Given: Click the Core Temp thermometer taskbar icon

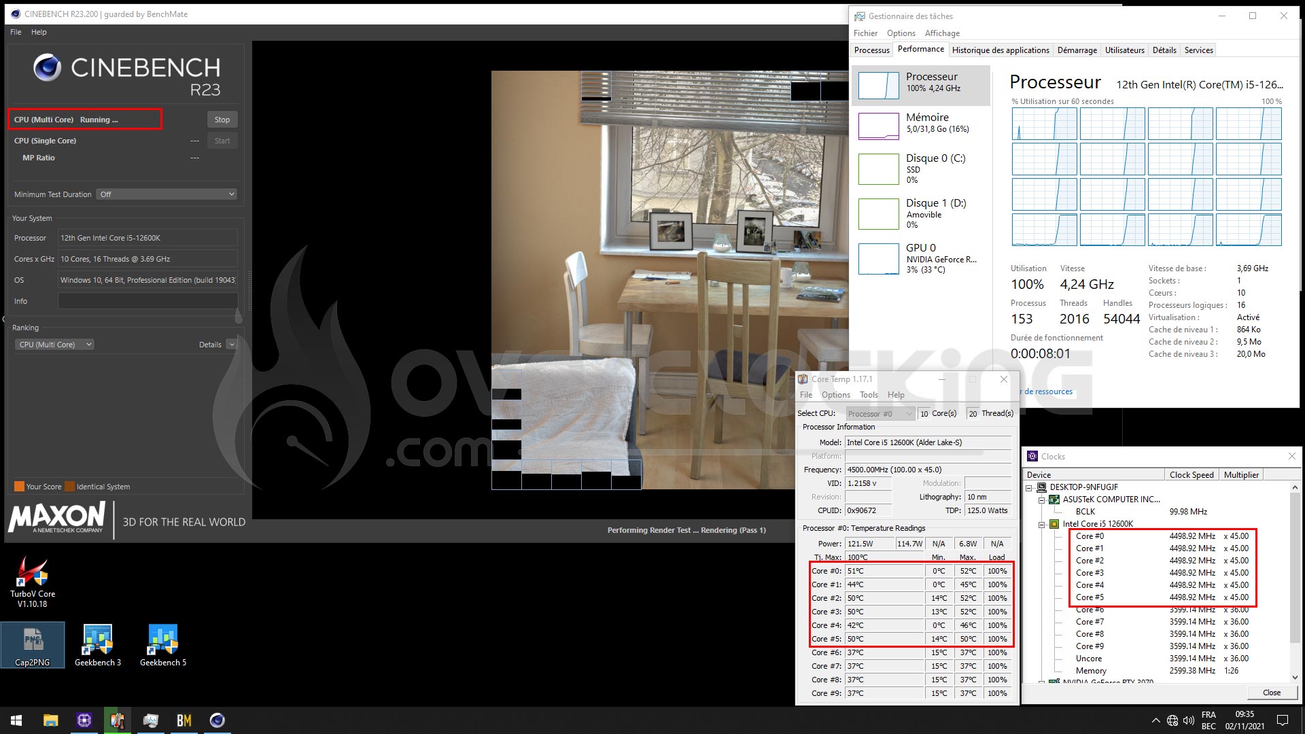Looking at the screenshot, I should tap(118, 720).
